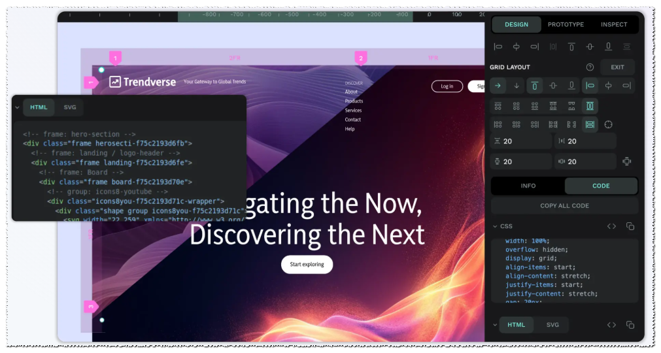661x353 pixels.
Task: Click the Trendverse logo on canvas
Action: coord(143,82)
